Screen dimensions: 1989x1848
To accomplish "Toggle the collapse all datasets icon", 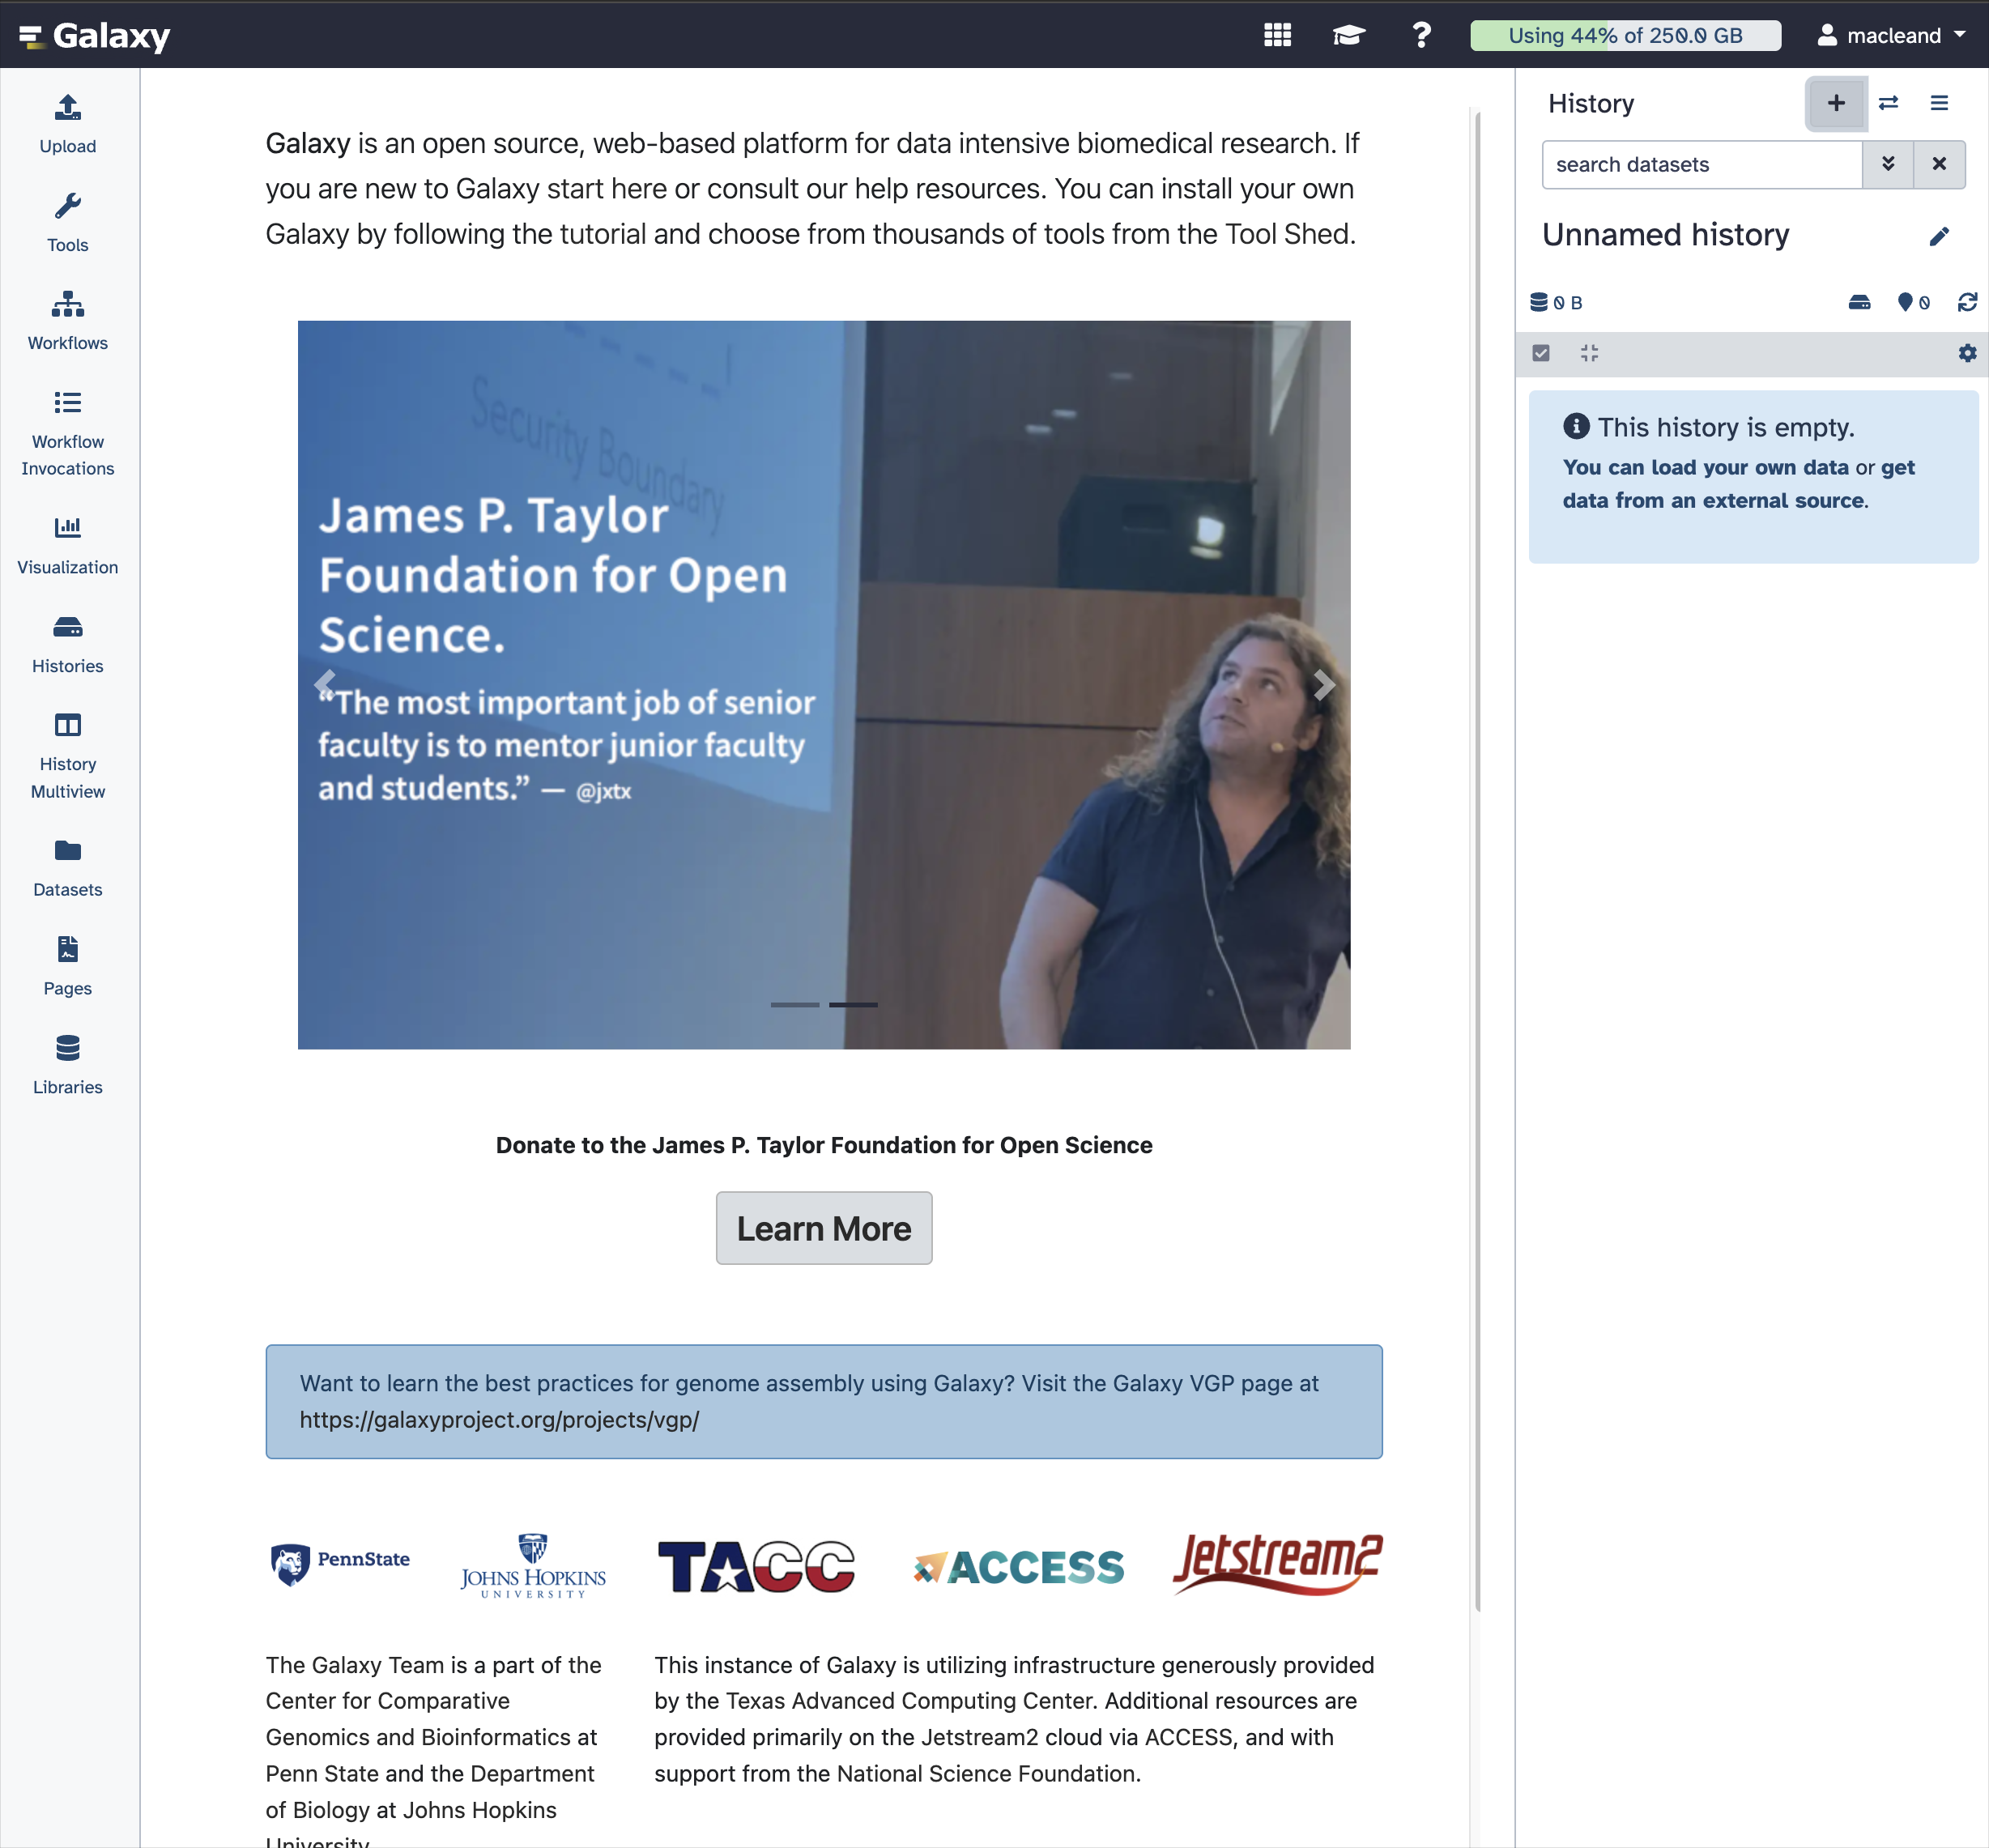I will click(1588, 353).
